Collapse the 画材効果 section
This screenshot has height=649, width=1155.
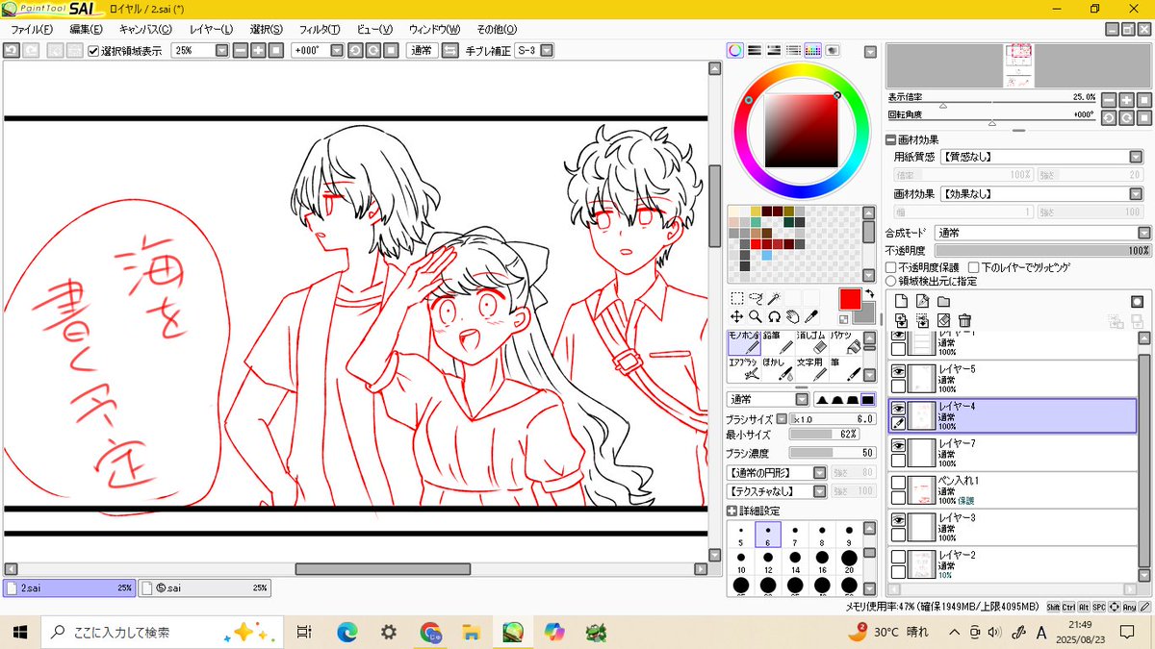(891, 138)
